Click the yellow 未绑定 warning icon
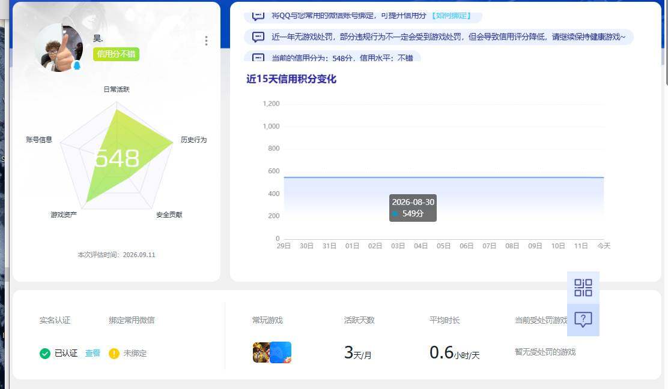The height and width of the screenshot is (389, 668). tap(114, 354)
